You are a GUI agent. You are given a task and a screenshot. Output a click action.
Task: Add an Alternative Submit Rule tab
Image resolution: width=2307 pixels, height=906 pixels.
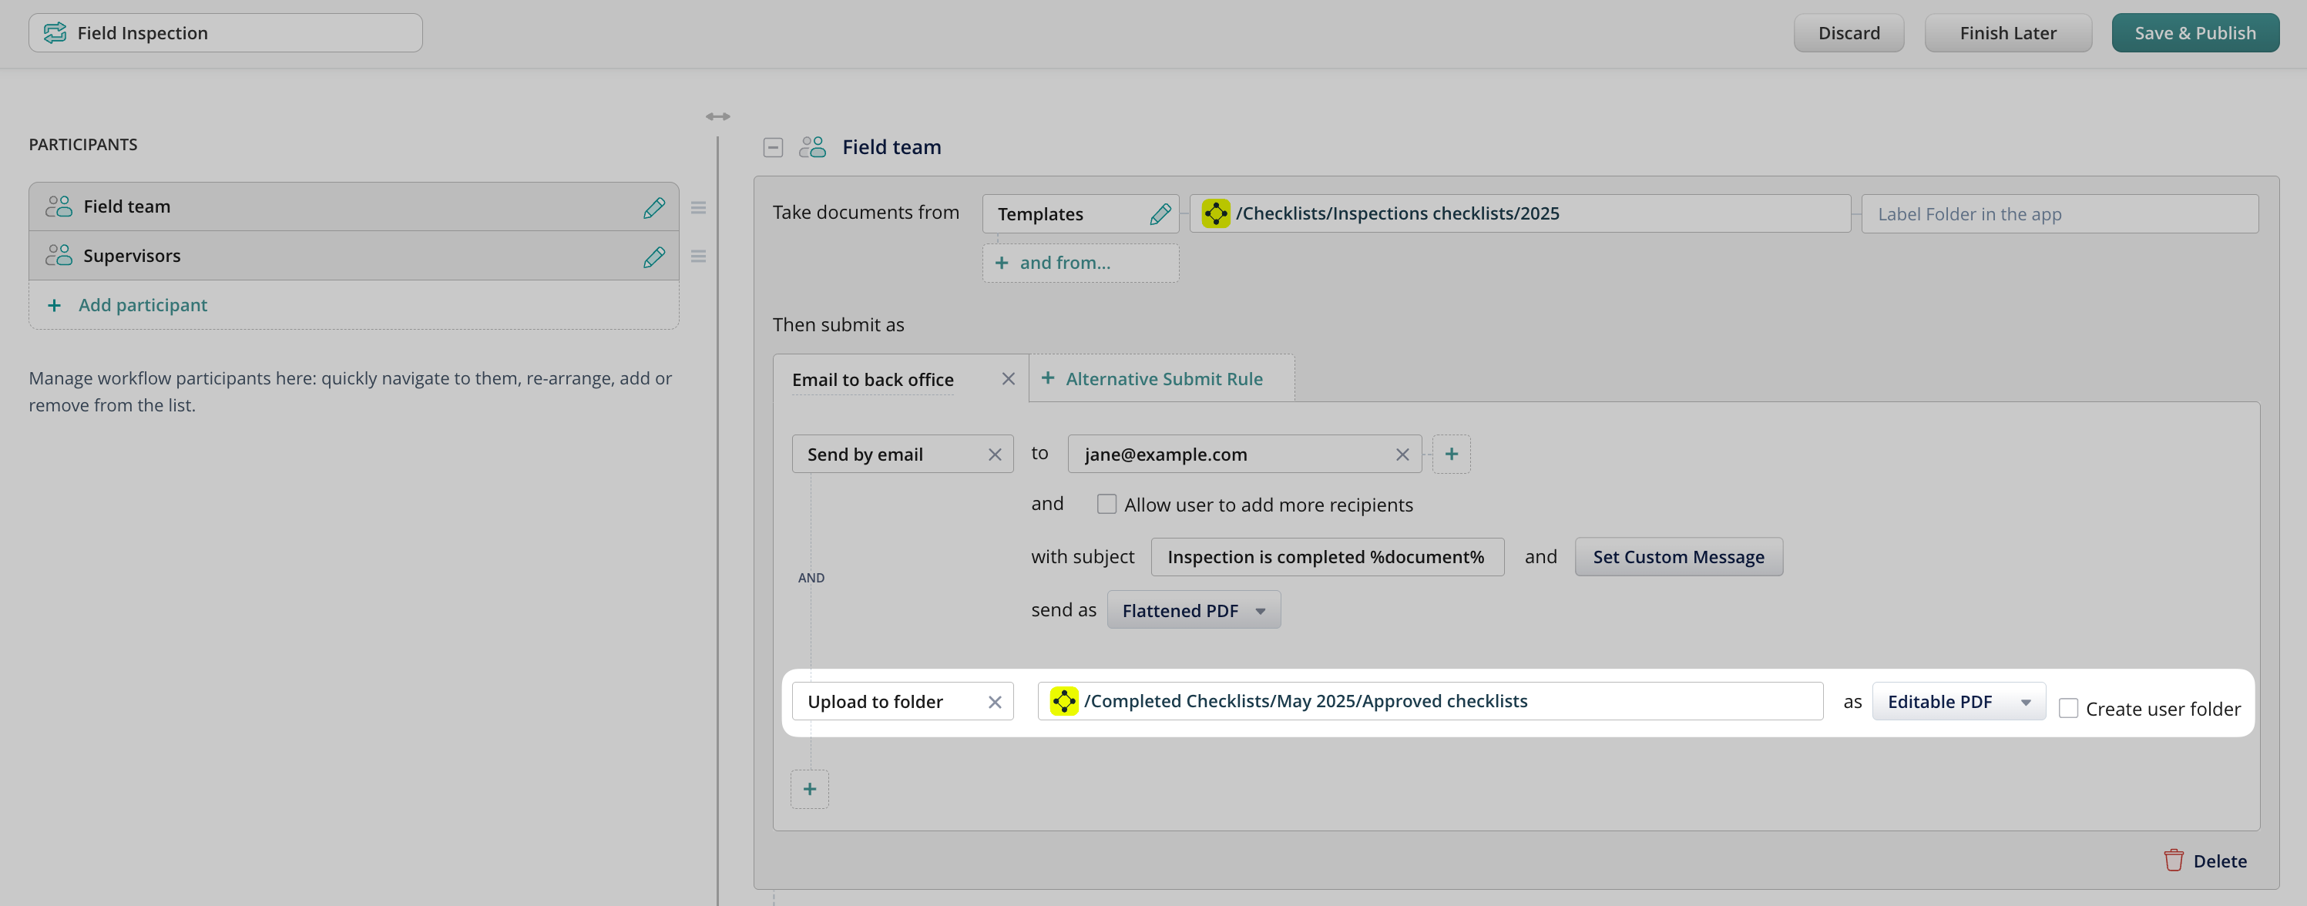click(x=1161, y=379)
